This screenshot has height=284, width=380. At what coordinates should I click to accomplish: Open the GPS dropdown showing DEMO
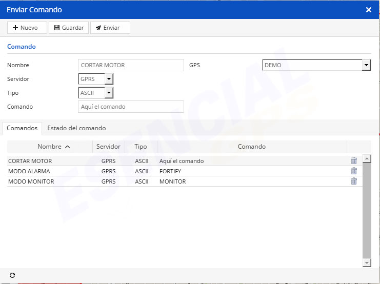[x=316, y=65]
